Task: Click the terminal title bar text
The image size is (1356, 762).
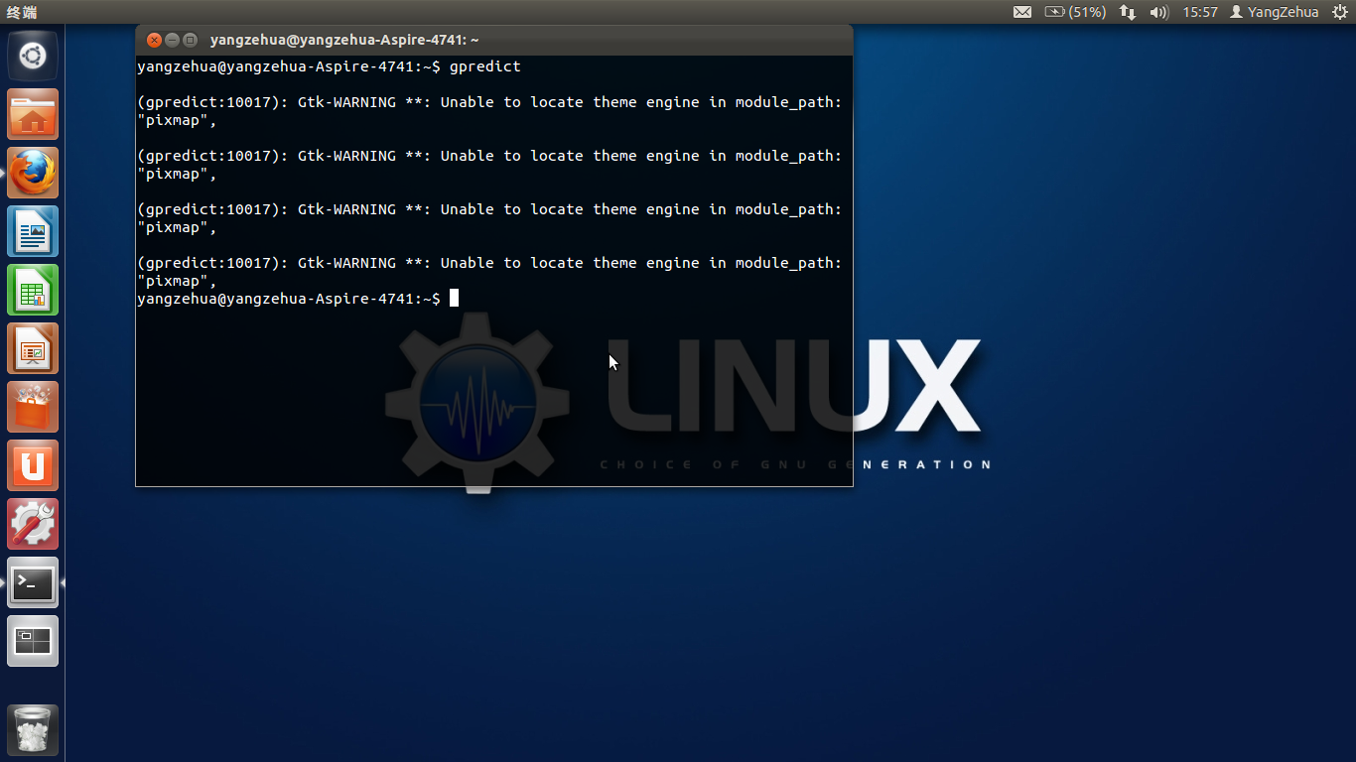Action: point(344,40)
